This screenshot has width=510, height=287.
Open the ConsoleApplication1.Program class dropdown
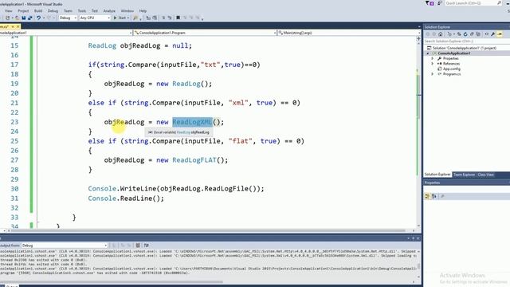[x=205, y=33]
